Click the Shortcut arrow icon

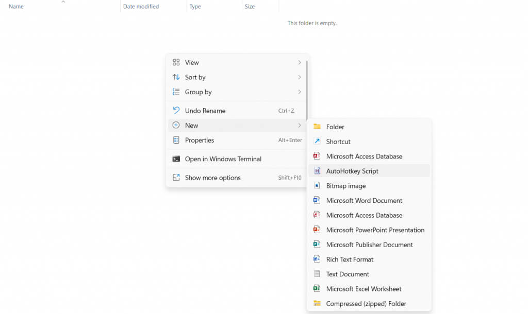(x=317, y=142)
